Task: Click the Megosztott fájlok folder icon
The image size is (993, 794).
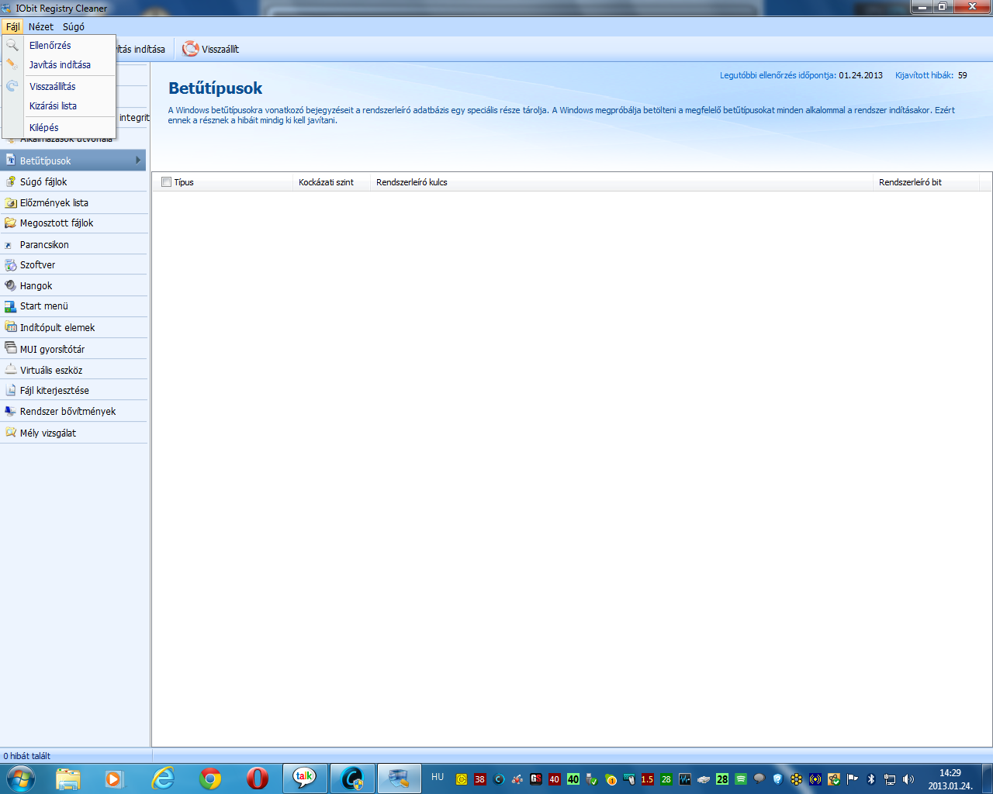Action: [x=11, y=223]
